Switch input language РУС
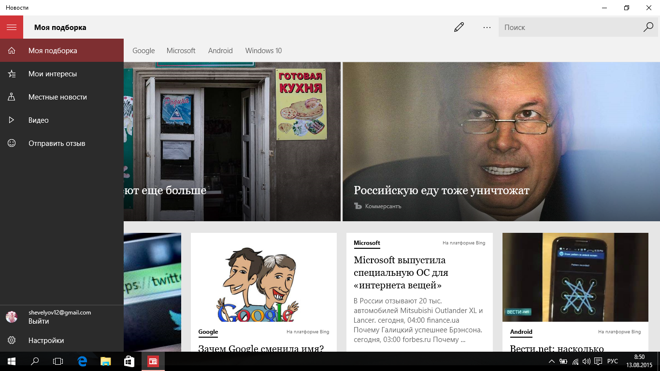This screenshot has width=660, height=371. (613, 361)
